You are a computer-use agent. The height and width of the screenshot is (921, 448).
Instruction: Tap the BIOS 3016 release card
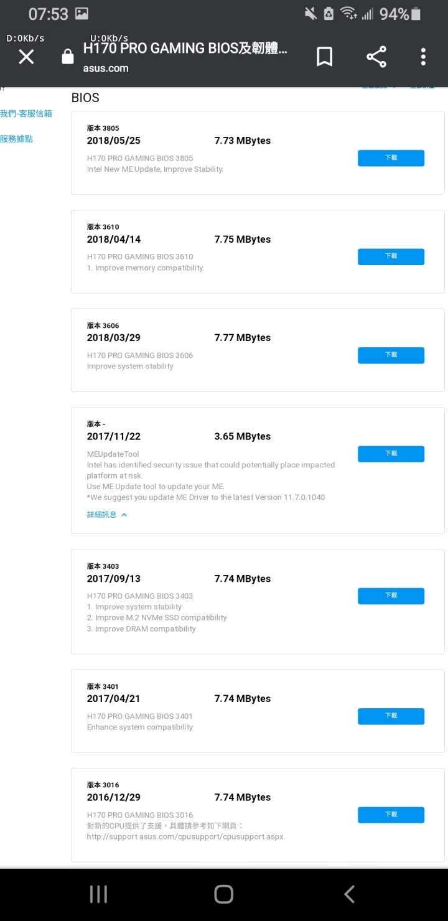click(258, 815)
